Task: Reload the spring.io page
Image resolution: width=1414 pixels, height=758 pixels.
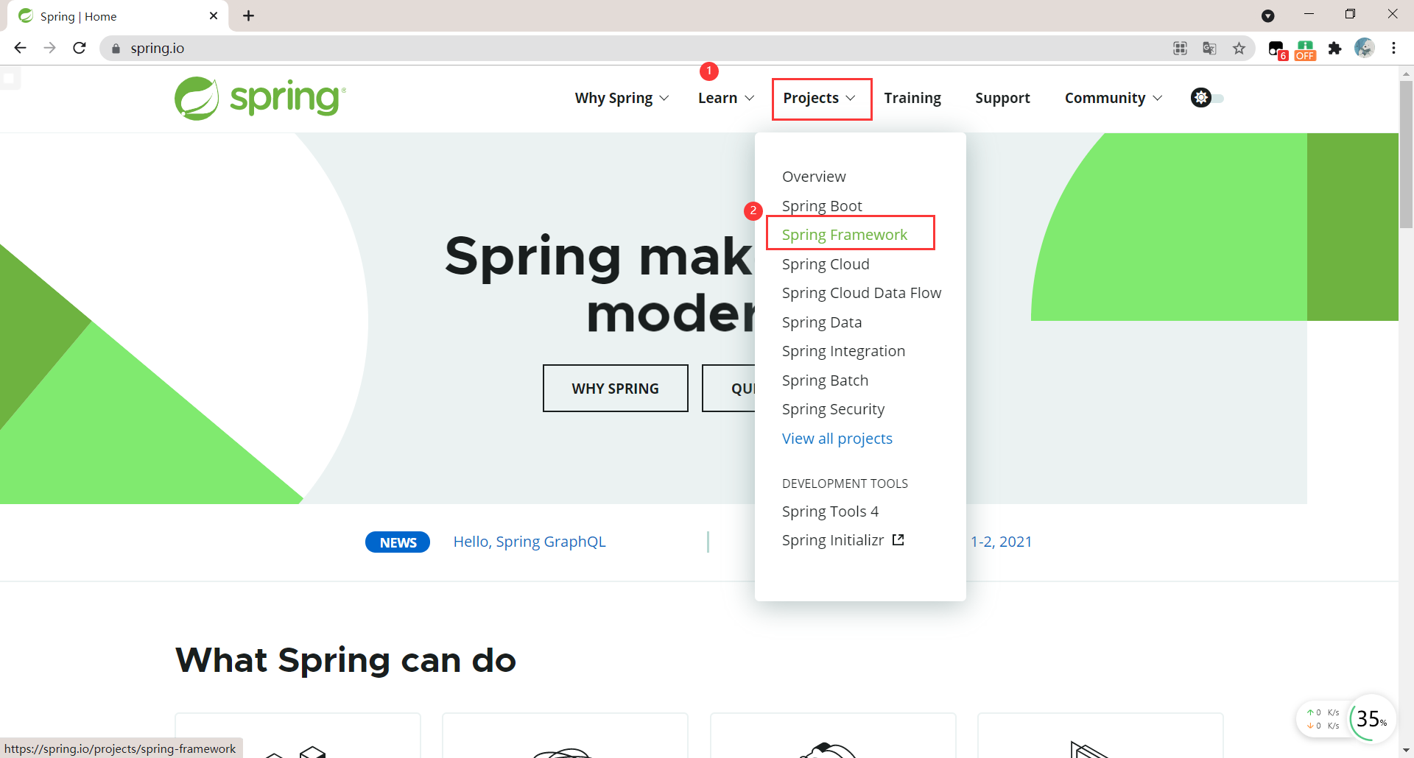Action: tap(80, 48)
